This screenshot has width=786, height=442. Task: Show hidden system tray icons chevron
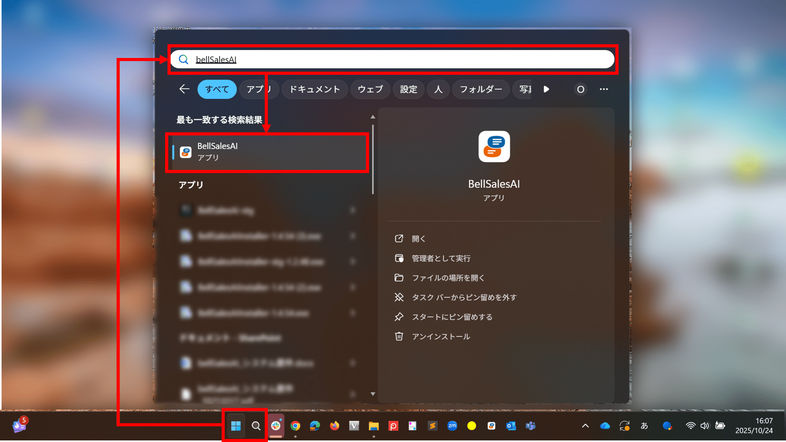click(x=585, y=426)
